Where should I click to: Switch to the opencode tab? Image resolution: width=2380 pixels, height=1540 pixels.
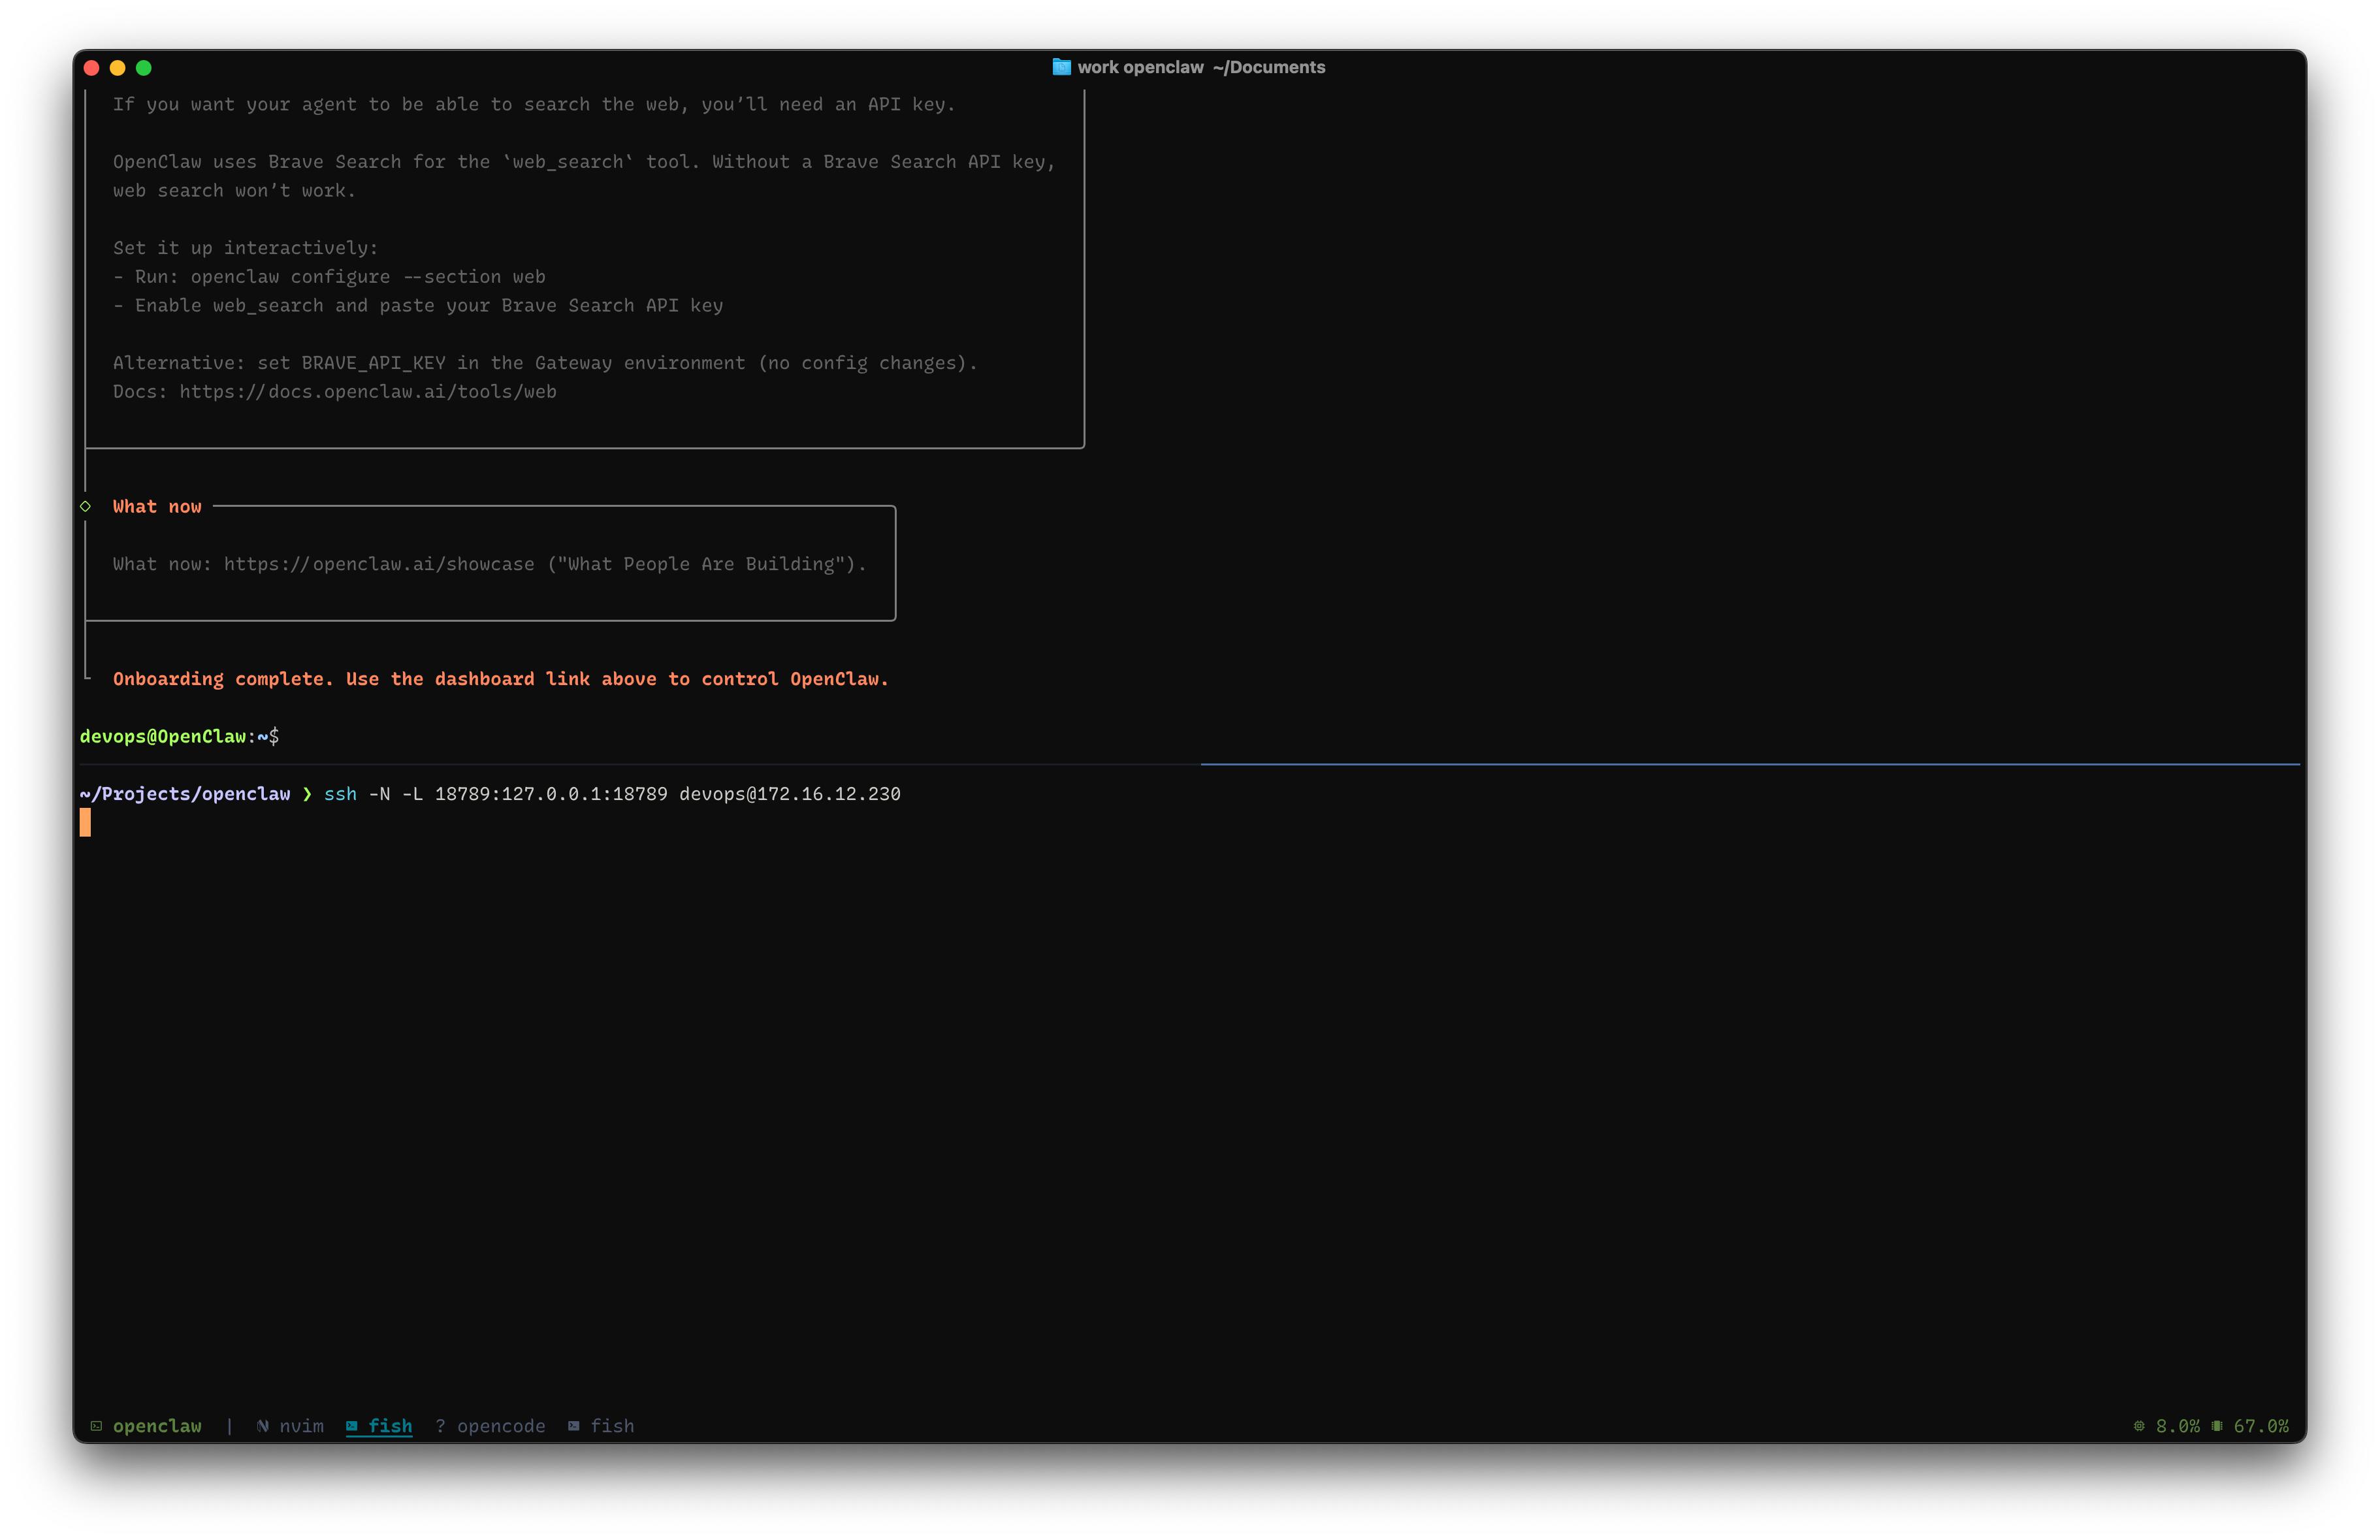coord(501,1426)
